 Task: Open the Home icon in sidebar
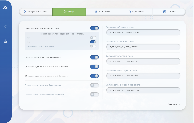point(6,27)
